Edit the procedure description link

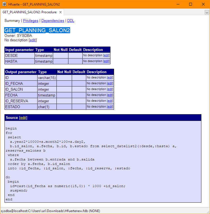click(x=33, y=40)
